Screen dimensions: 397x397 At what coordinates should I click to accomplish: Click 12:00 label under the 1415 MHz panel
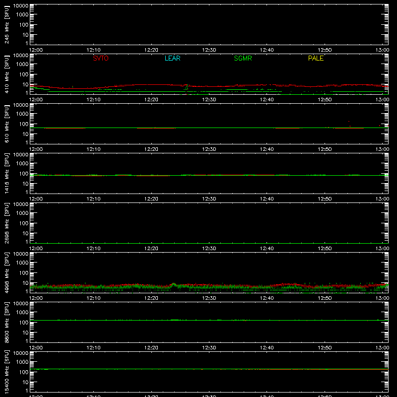pos(36,199)
